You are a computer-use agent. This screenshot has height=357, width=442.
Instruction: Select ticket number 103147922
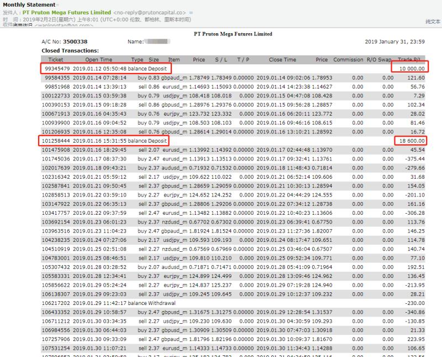(56, 204)
